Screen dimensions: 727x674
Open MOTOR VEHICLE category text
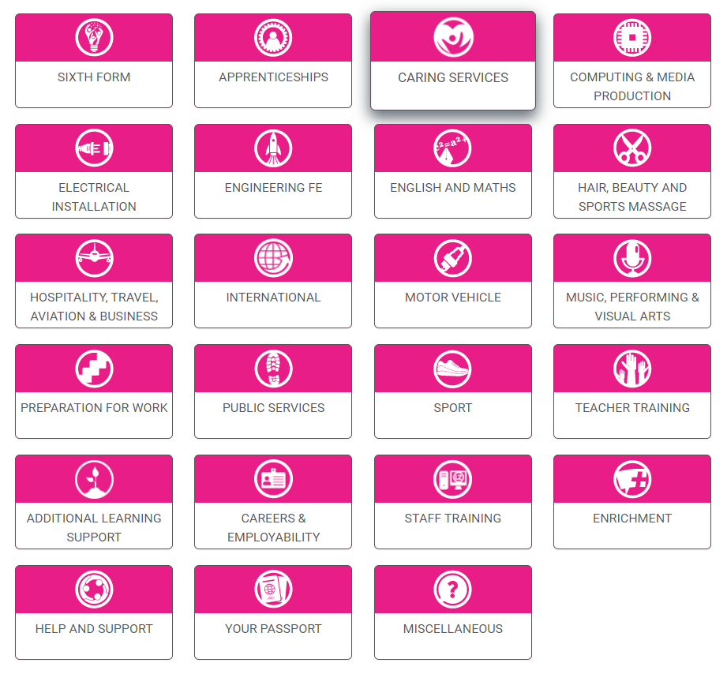(x=452, y=298)
